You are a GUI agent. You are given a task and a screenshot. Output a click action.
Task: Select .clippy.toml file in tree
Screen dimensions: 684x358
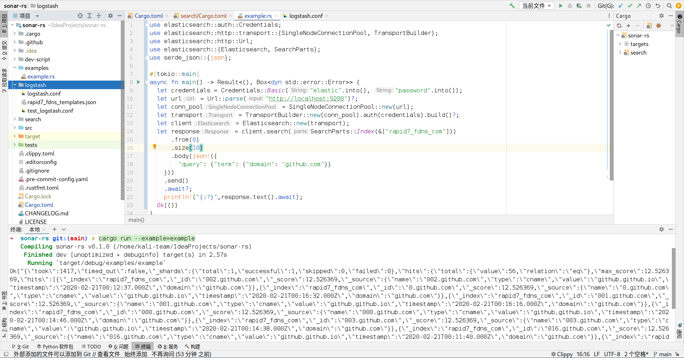click(40, 153)
